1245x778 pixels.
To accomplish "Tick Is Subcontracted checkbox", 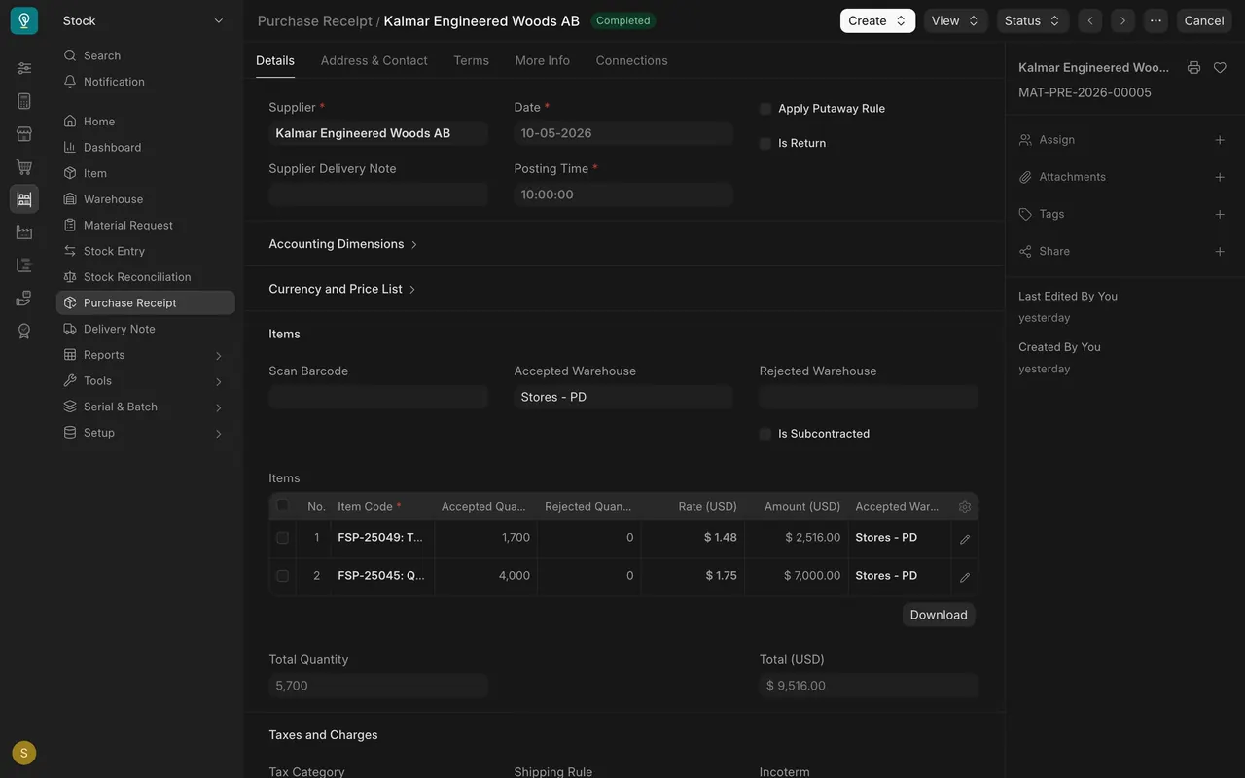I will pos(765,434).
